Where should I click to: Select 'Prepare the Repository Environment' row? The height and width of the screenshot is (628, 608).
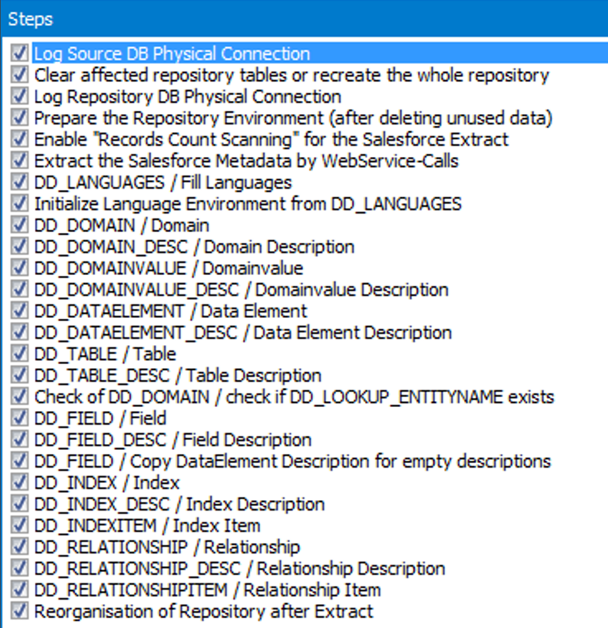293,118
